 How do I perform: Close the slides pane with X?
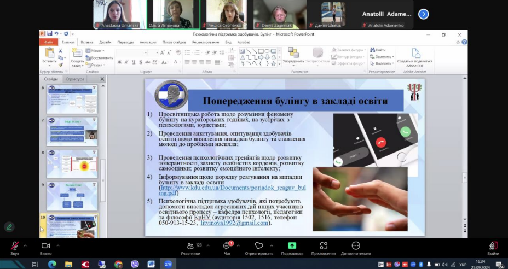102,79
